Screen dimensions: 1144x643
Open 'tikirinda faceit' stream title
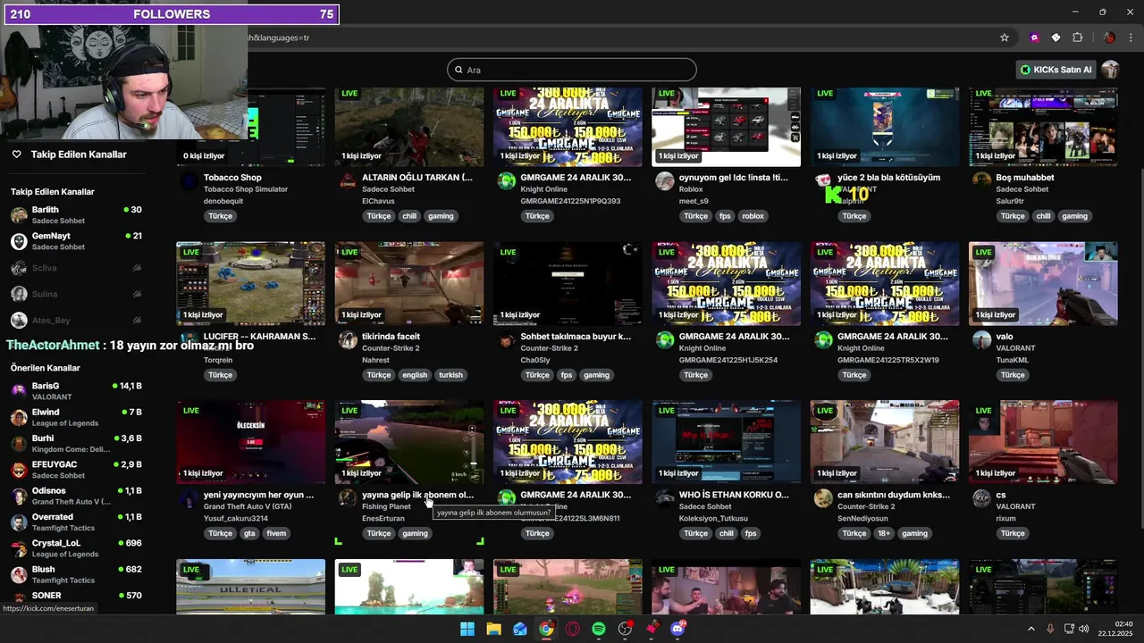391,337
